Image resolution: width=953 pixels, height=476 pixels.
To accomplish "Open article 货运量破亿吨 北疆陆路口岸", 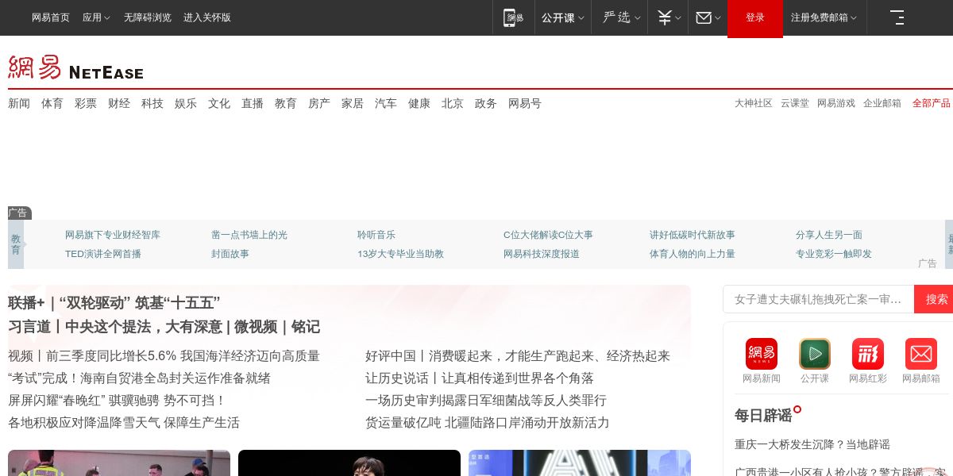I will [488, 423].
